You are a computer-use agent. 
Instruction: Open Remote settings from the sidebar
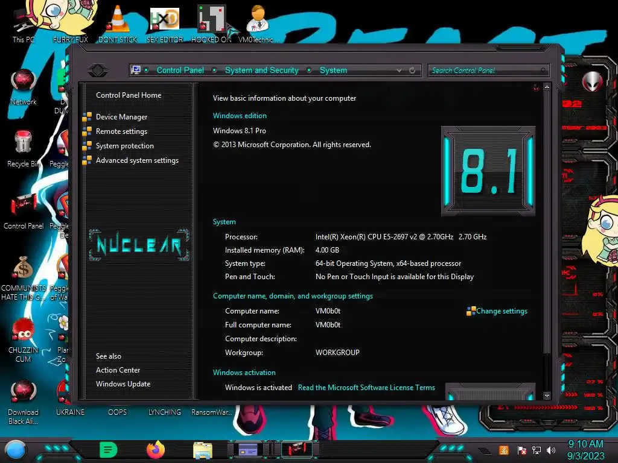click(121, 131)
